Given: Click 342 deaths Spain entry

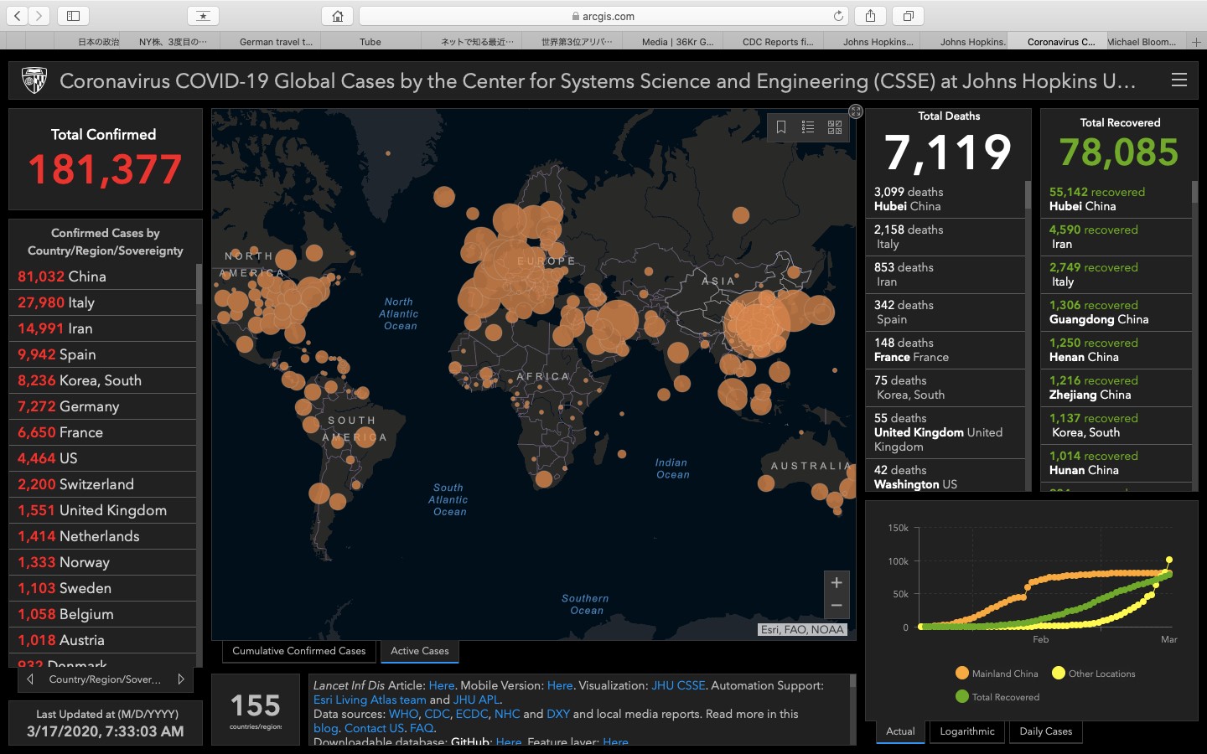Looking at the screenshot, I should click(x=945, y=312).
